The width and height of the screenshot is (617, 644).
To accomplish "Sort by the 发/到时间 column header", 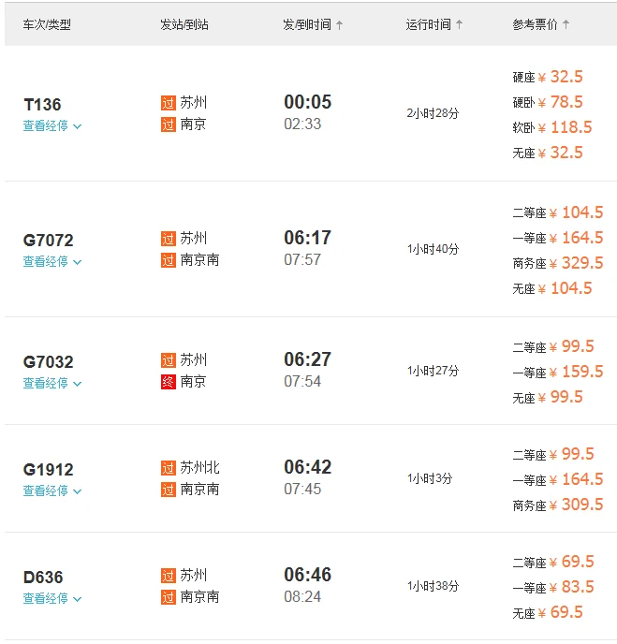I will pos(307,25).
